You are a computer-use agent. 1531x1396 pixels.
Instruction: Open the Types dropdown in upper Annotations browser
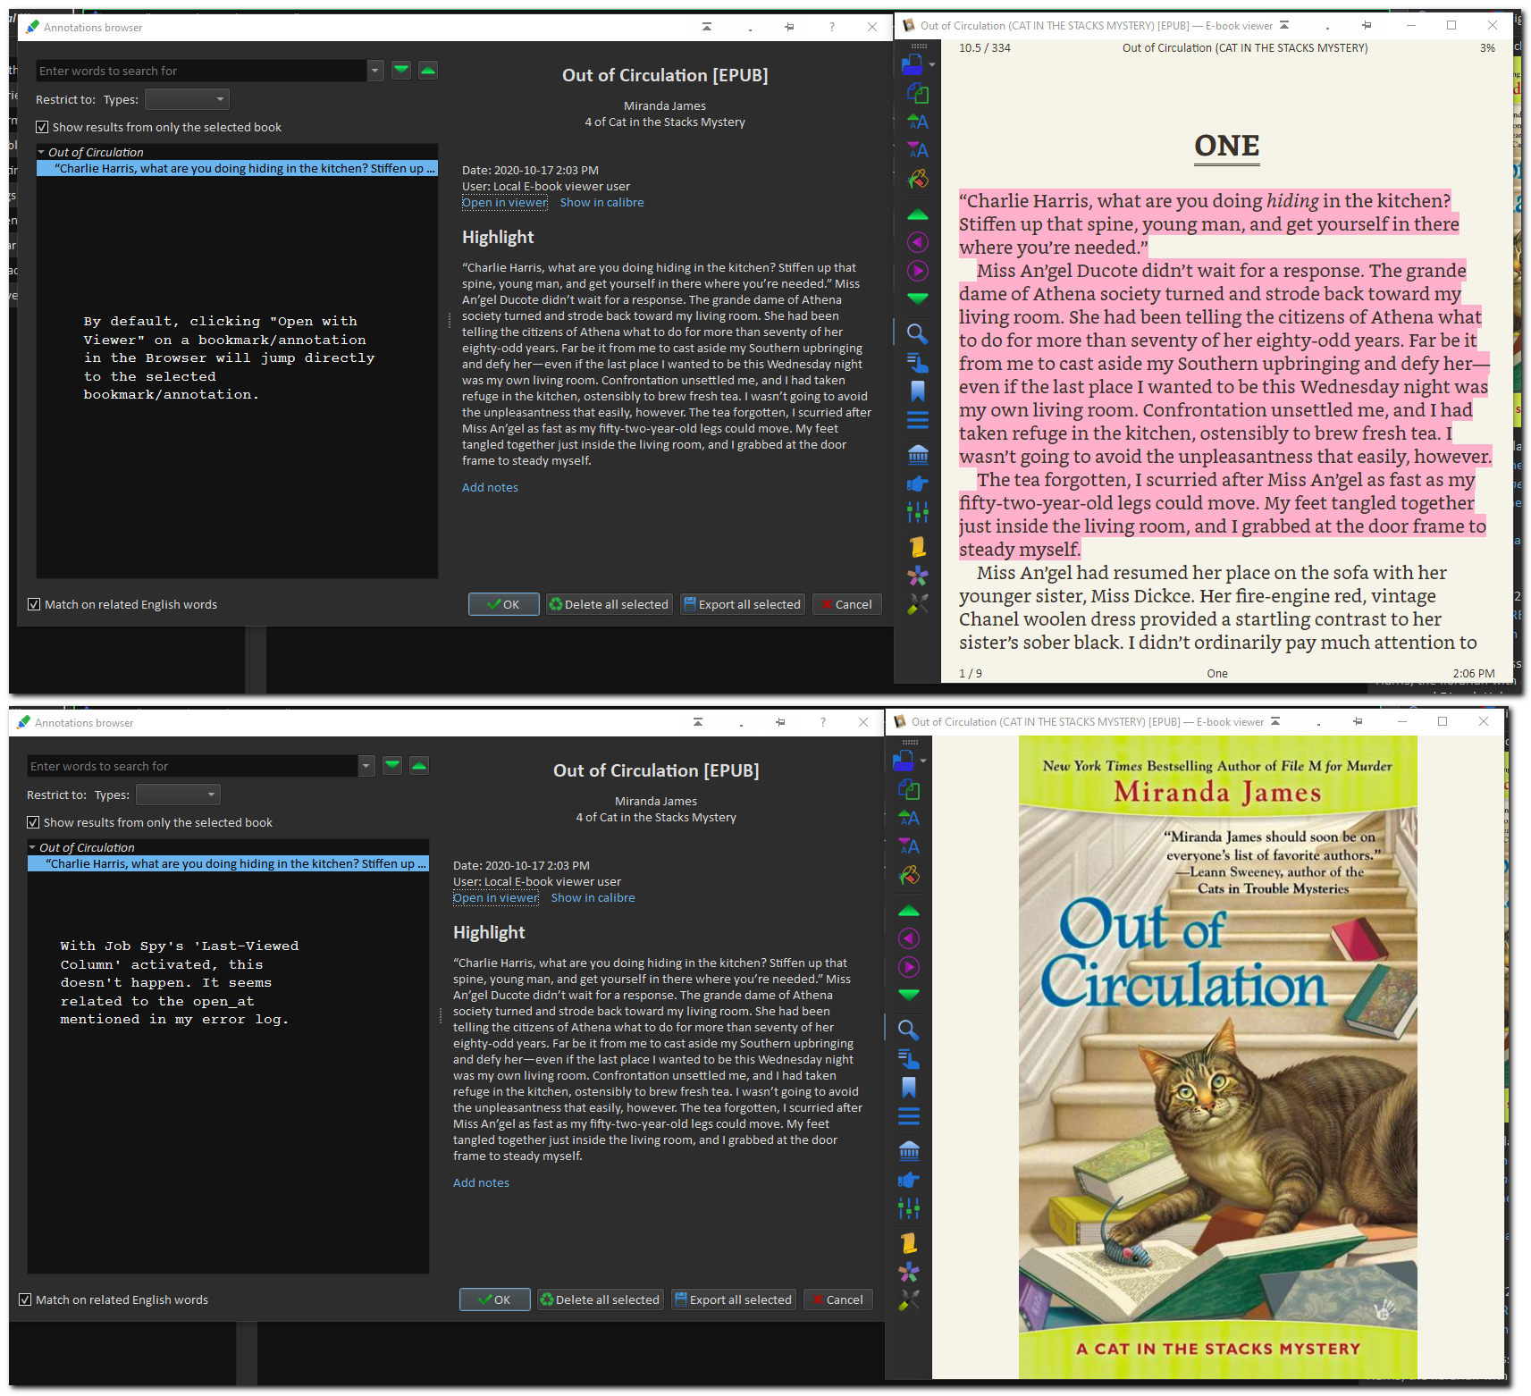188,99
